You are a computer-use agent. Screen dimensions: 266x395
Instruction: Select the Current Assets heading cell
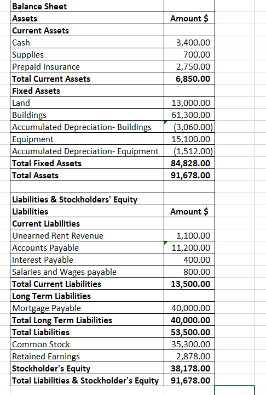[87, 30]
